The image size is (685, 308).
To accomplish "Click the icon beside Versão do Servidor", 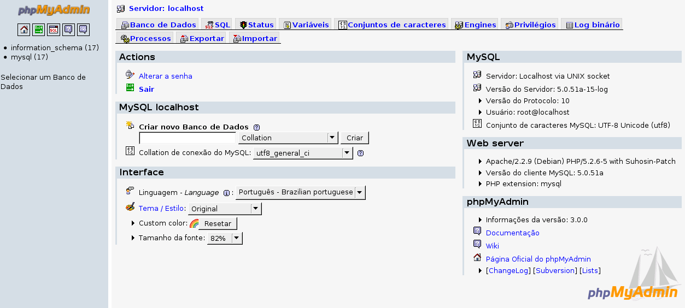I will [477, 87].
